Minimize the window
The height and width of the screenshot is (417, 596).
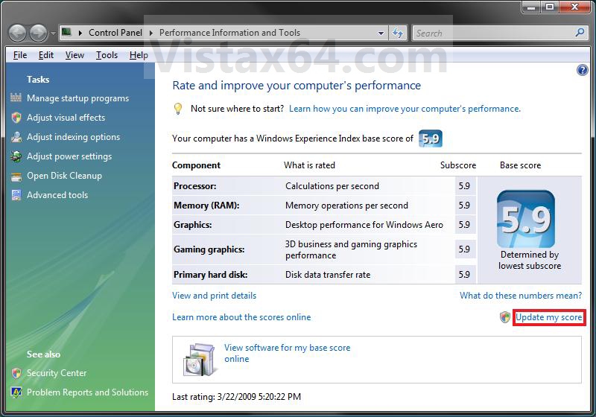531,7
